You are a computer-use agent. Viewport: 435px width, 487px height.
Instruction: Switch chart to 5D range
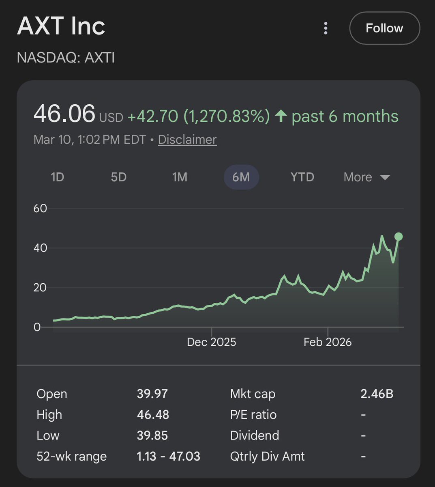coord(119,177)
